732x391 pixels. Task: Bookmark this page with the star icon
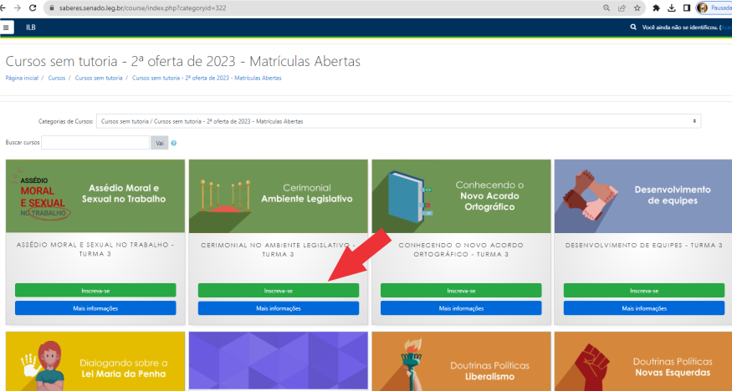pos(637,8)
